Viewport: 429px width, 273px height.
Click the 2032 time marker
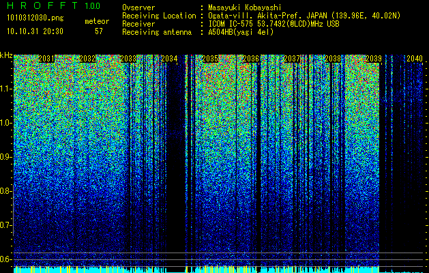pyautogui.click(x=87, y=59)
